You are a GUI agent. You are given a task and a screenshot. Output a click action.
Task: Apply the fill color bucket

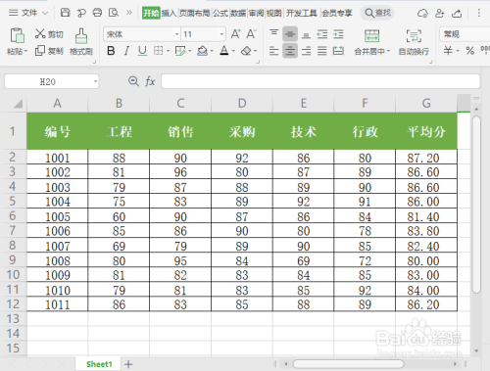[x=202, y=51]
